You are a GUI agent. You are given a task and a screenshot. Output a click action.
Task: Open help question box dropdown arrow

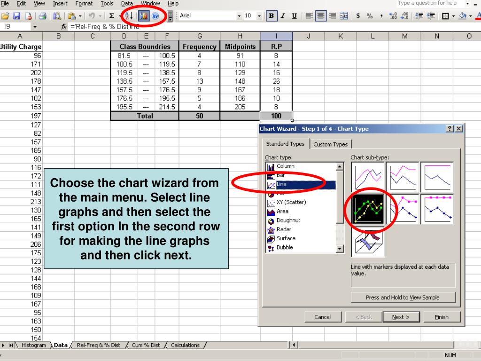coord(467,3)
